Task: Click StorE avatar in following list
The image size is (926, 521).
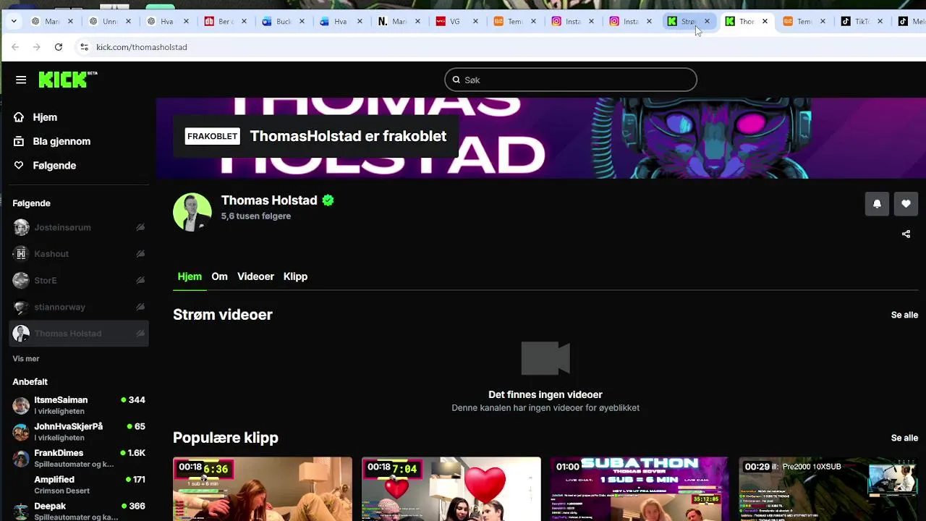Action: (x=21, y=280)
